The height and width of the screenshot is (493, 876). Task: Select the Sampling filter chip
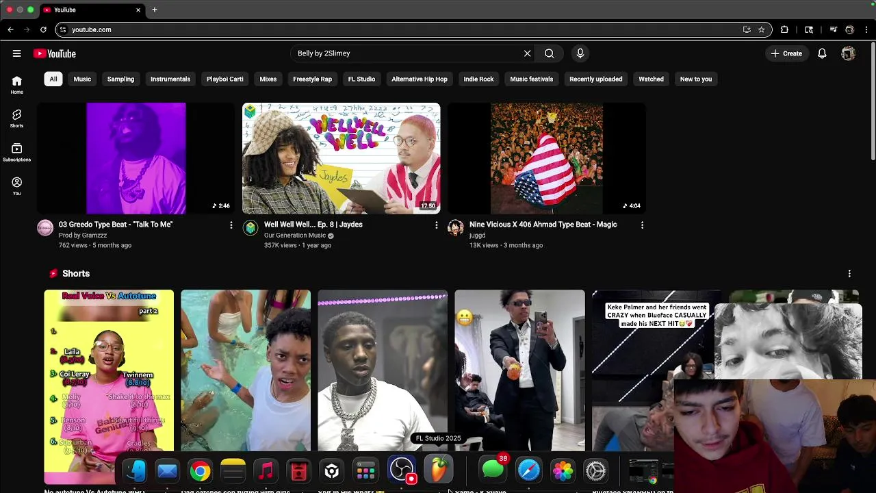pyautogui.click(x=120, y=79)
